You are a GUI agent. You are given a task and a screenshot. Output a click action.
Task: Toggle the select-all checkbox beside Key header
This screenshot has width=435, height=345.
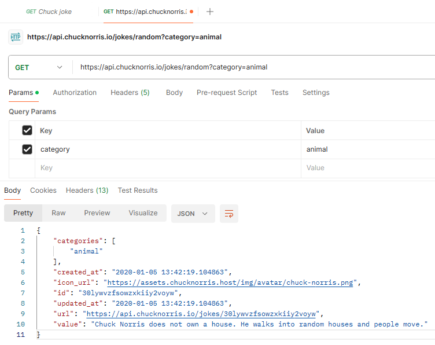coord(27,130)
